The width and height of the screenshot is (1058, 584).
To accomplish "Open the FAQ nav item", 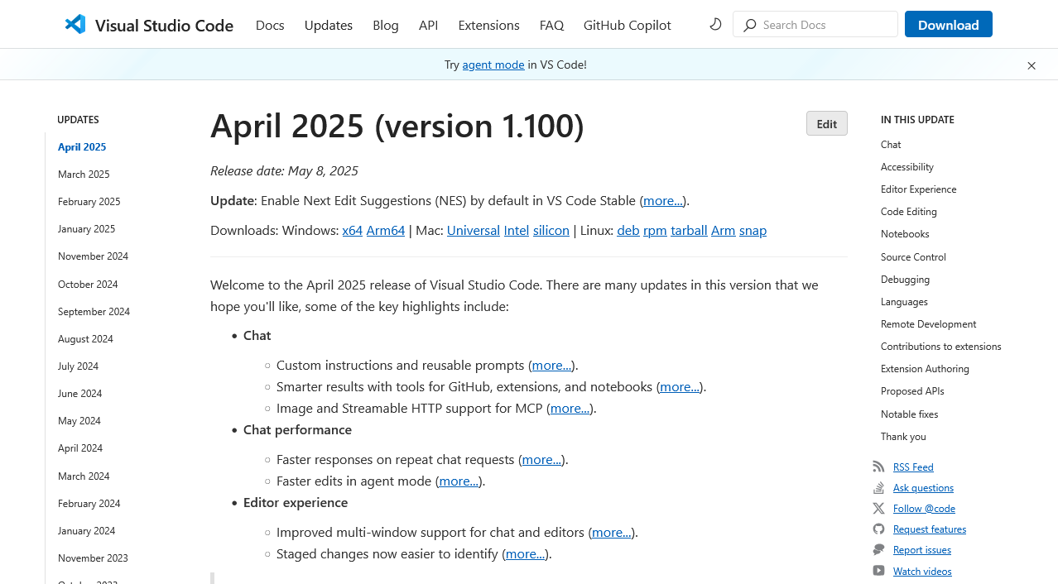I will 551,25.
